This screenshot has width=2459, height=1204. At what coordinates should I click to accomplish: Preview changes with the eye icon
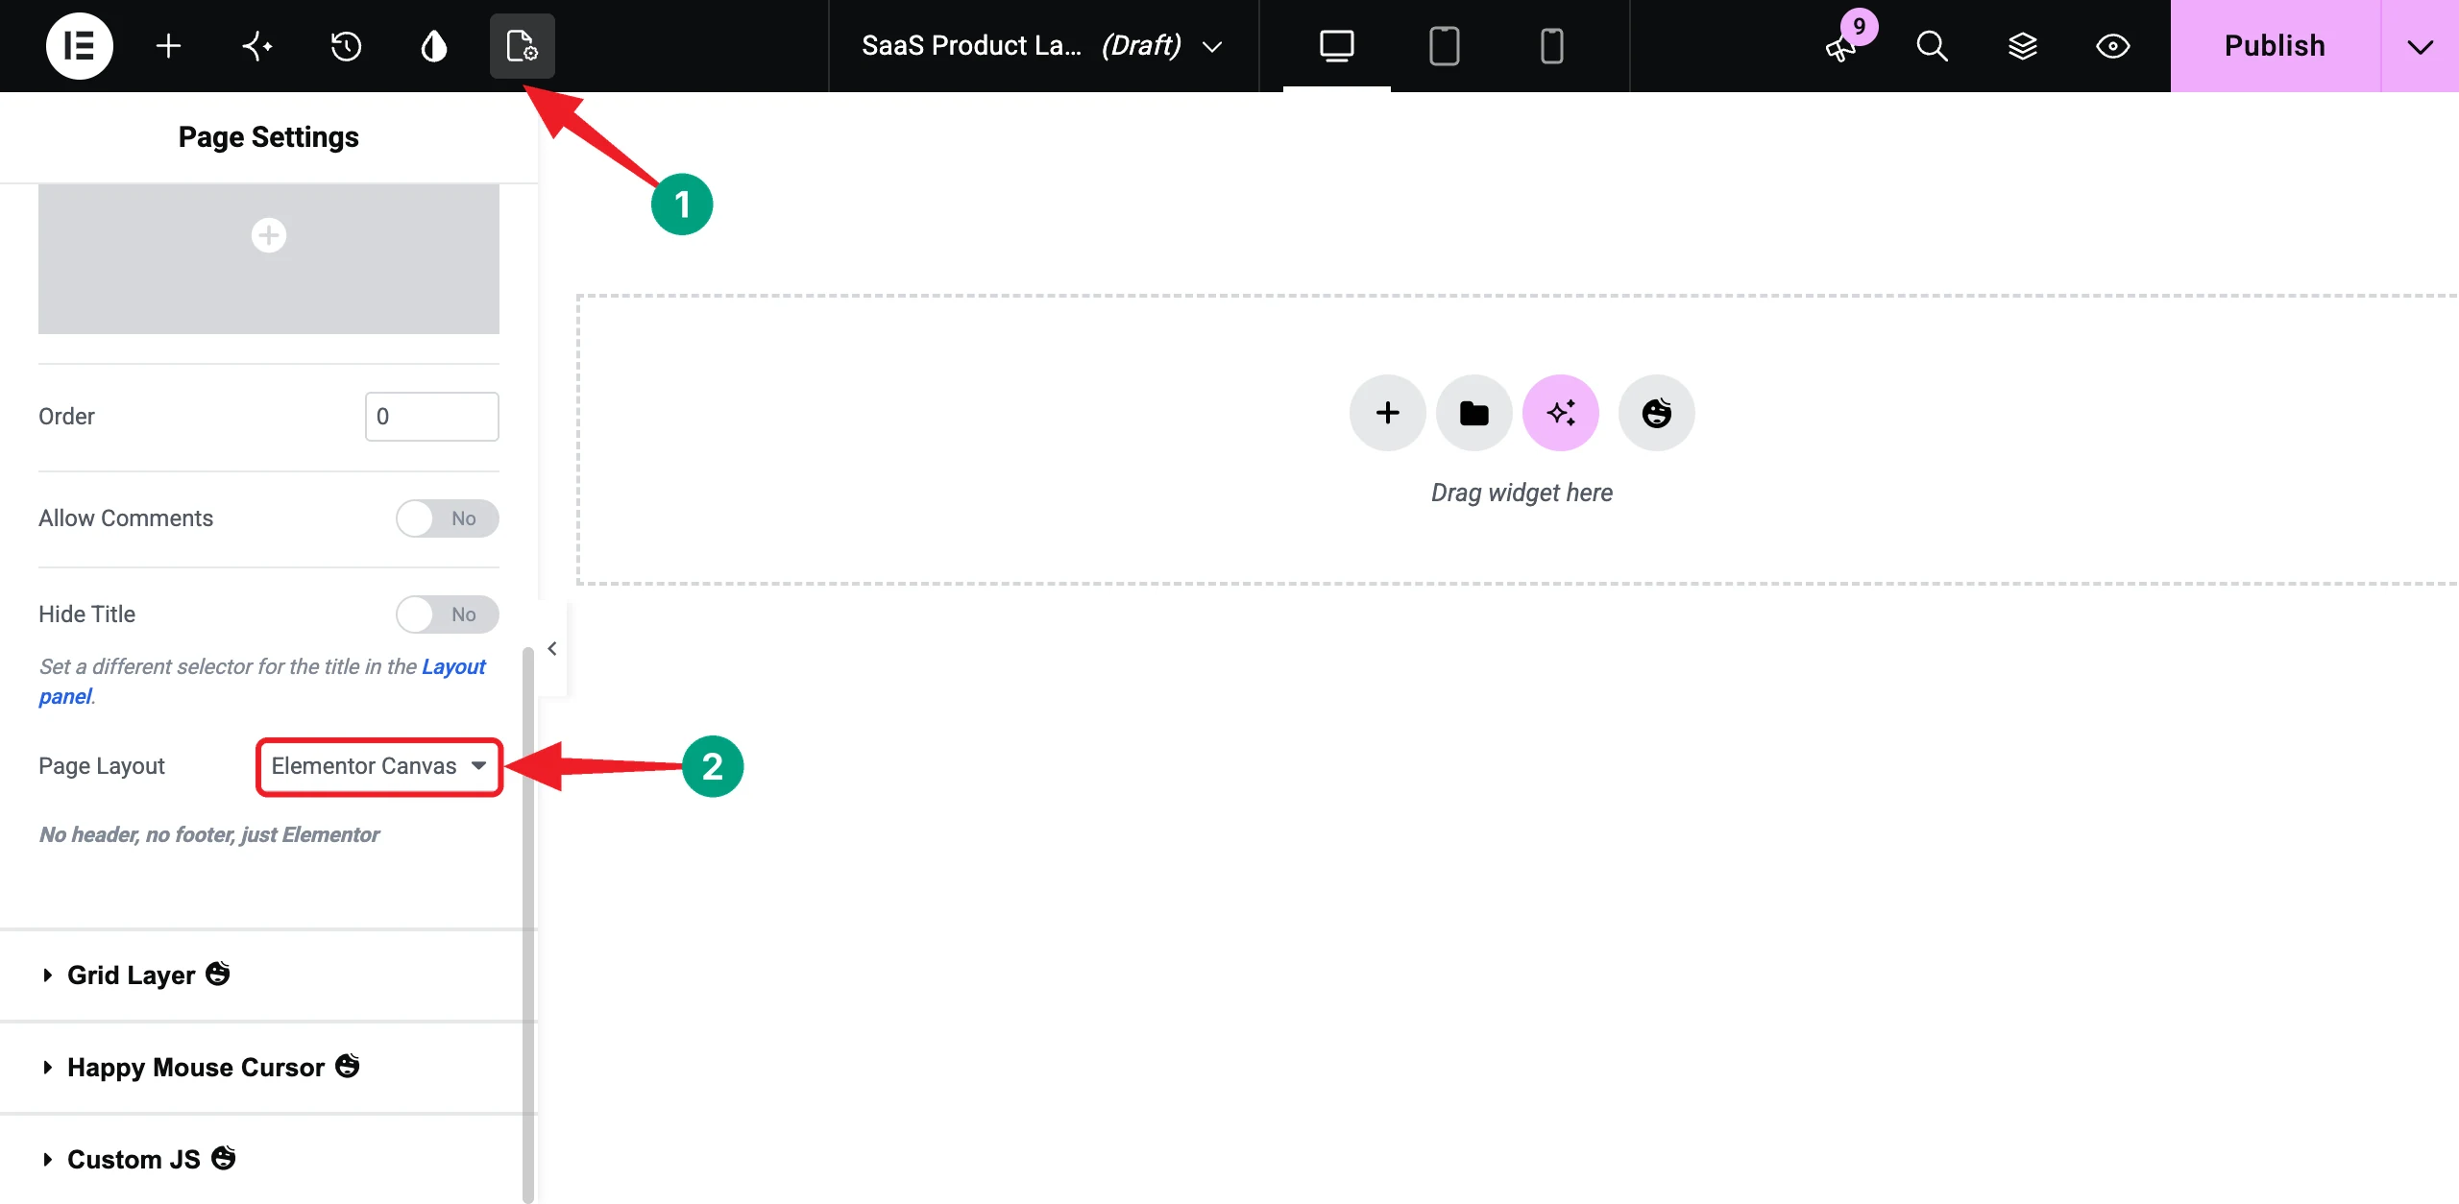pyautogui.click(x=2112, y=46)
